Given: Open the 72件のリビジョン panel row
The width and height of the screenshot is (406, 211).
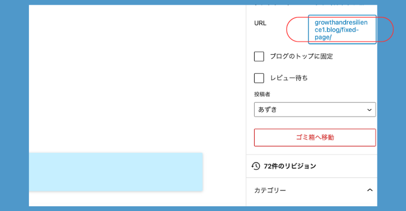Looking at the screenshot, I should pyautogui.click(x=312, y=166).
